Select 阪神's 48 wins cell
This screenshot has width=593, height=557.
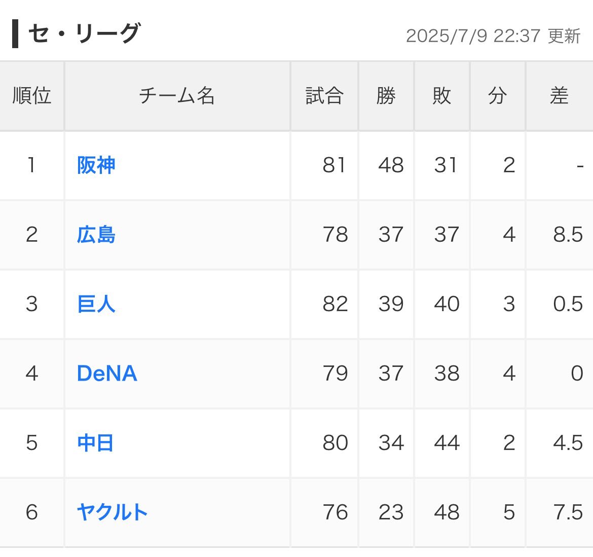tap(386, 165)
